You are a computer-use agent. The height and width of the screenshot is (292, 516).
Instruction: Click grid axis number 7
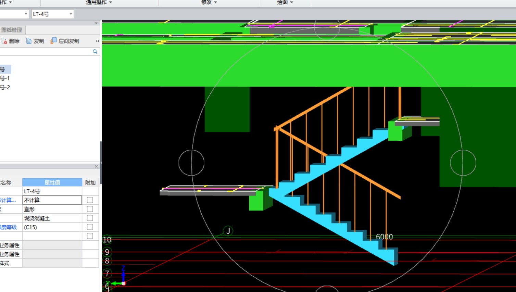pyautogui.click(x=107, y=274)
